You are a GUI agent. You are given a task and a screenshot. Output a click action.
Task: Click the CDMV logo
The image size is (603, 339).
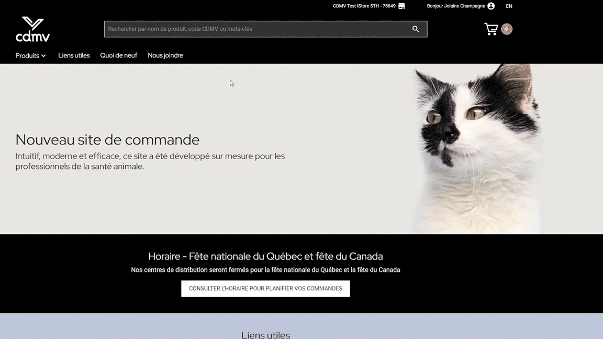(x=32, y=29)
